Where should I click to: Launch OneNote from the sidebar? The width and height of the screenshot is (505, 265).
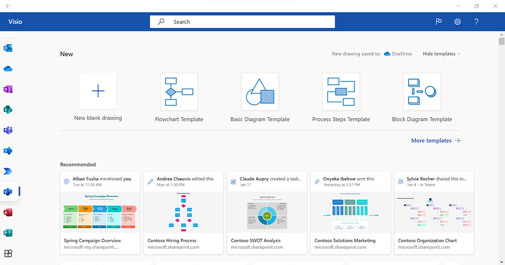point(8,89)
